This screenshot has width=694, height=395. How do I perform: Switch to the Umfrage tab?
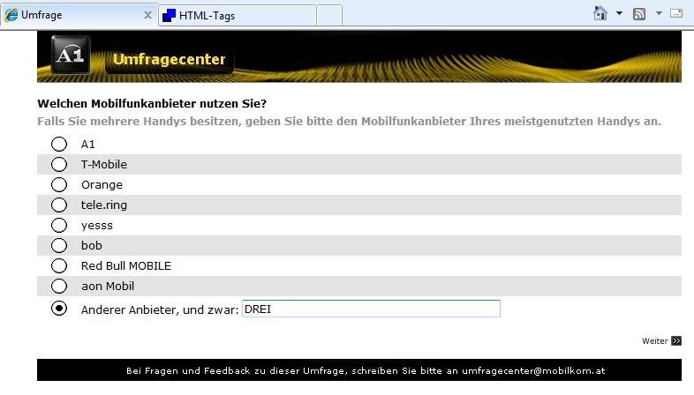(79, 16)
